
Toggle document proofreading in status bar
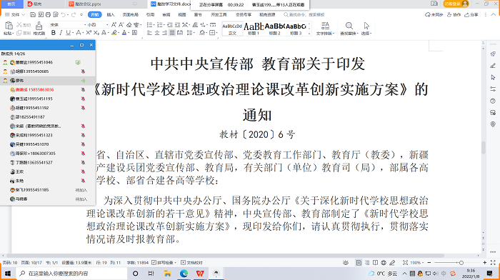point(191,262)
